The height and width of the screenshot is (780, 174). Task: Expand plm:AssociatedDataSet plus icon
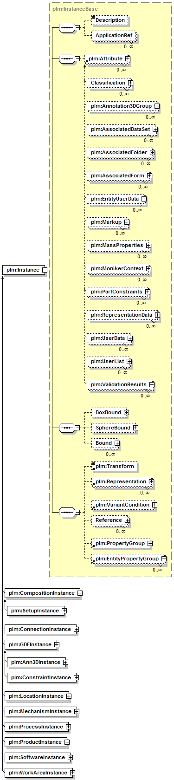tap(155, 130)
